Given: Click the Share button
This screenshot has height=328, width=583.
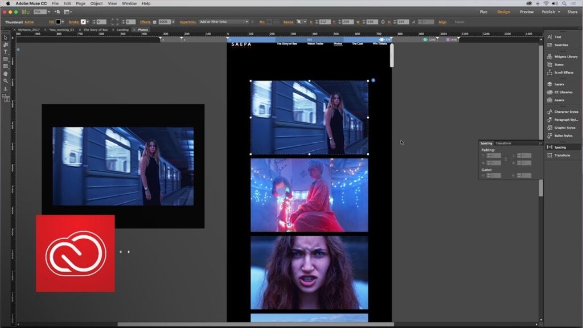Looking at the screenshot, I should coord(572,11).
